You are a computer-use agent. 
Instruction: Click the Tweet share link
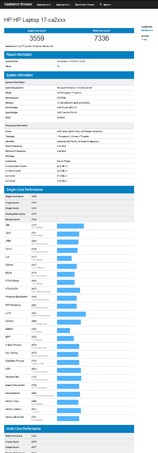pos(144,40)
